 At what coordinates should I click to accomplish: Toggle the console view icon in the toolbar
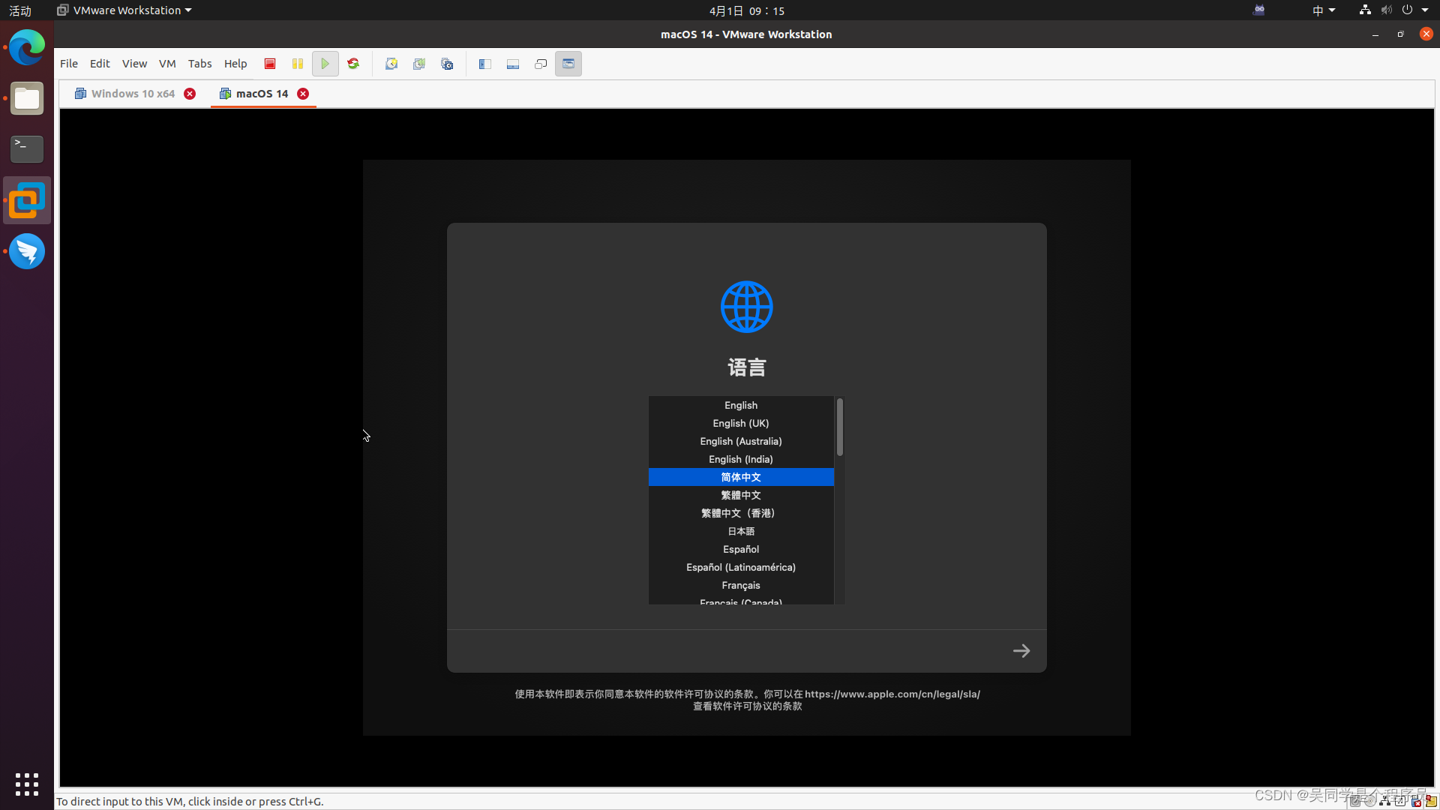(568, 64)
